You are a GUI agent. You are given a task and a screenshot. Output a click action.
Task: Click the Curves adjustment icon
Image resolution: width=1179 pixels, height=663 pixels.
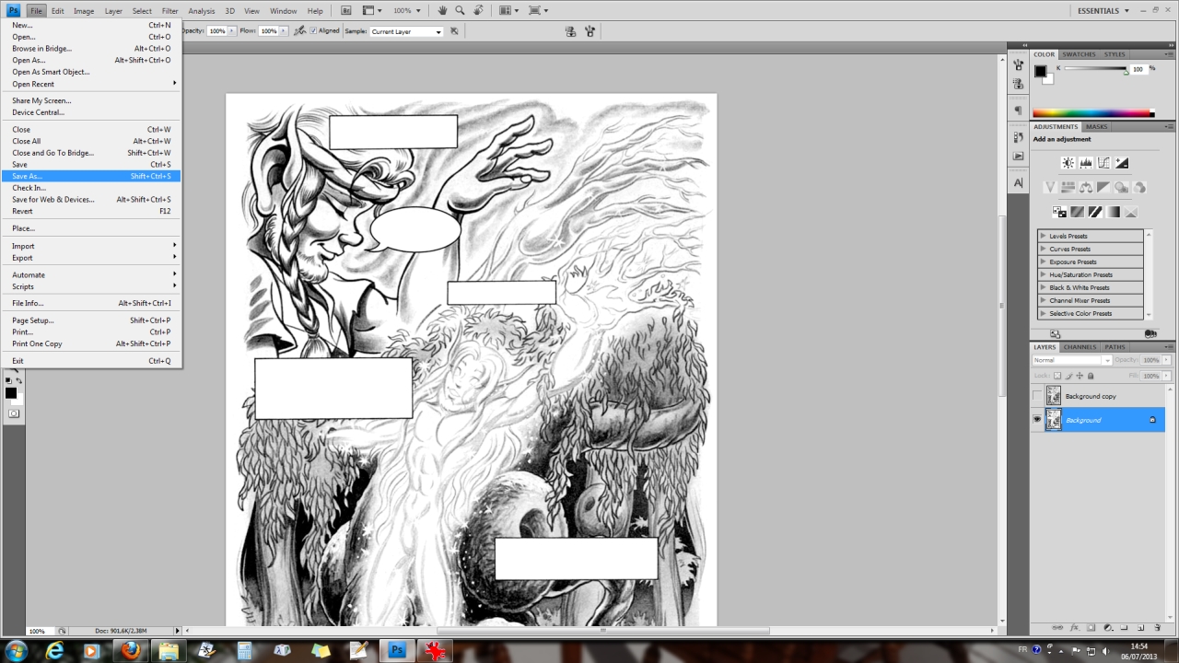coord(1103,163)
